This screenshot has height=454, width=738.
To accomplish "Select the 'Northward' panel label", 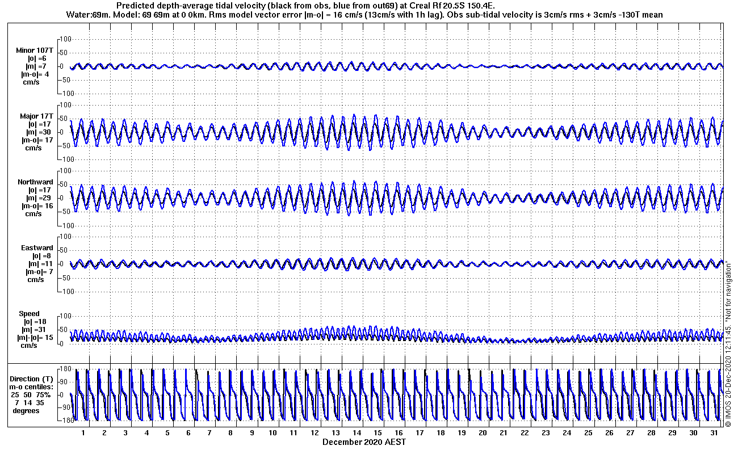I will pos(35,182).
